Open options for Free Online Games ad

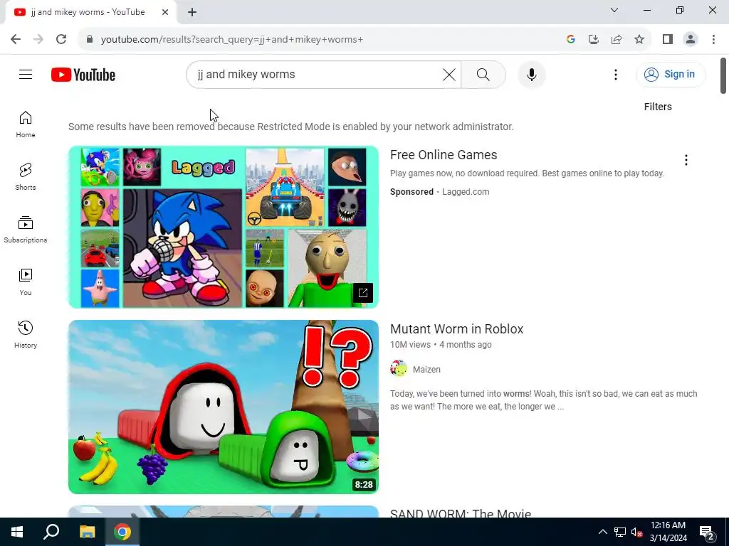point(686,160)
